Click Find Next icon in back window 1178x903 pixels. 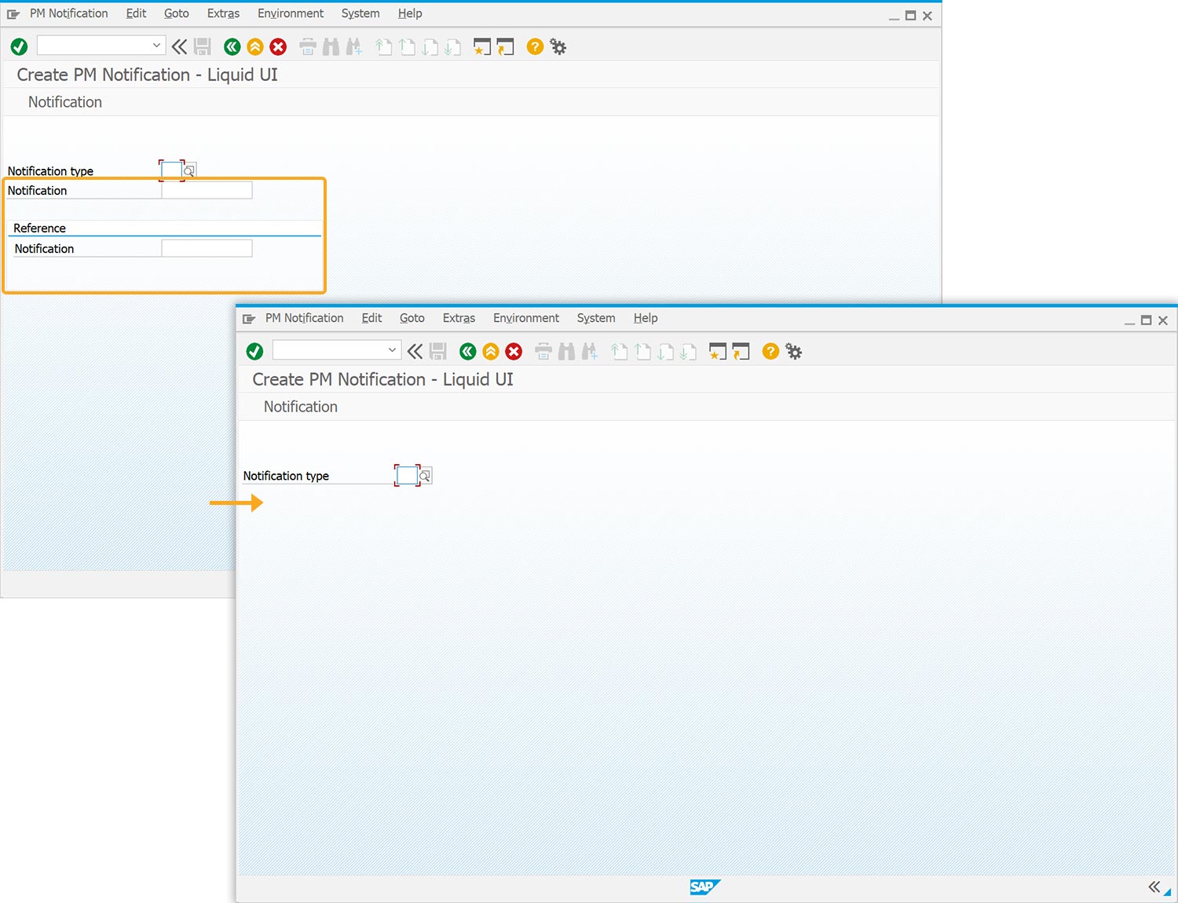pos(354,47)
